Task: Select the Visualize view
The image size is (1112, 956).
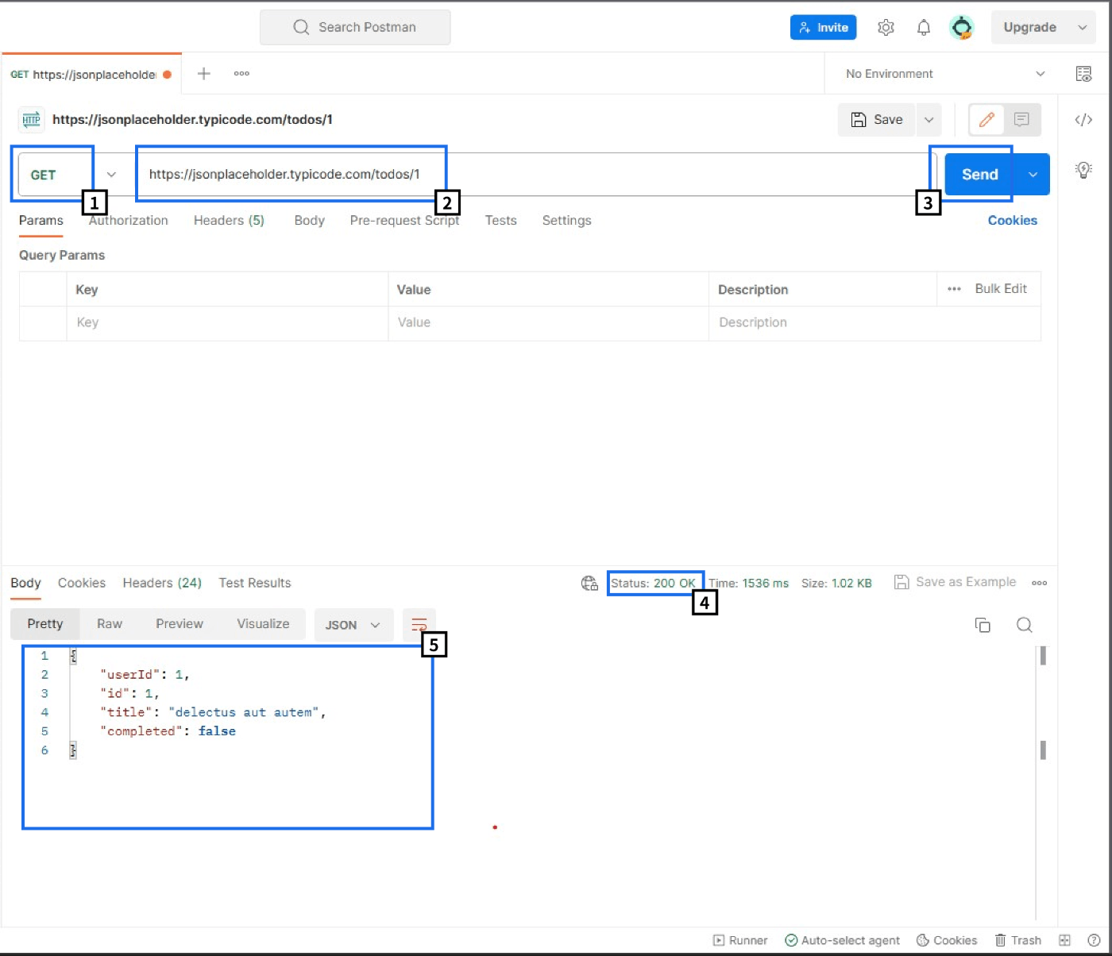Action: coord(263,624)
